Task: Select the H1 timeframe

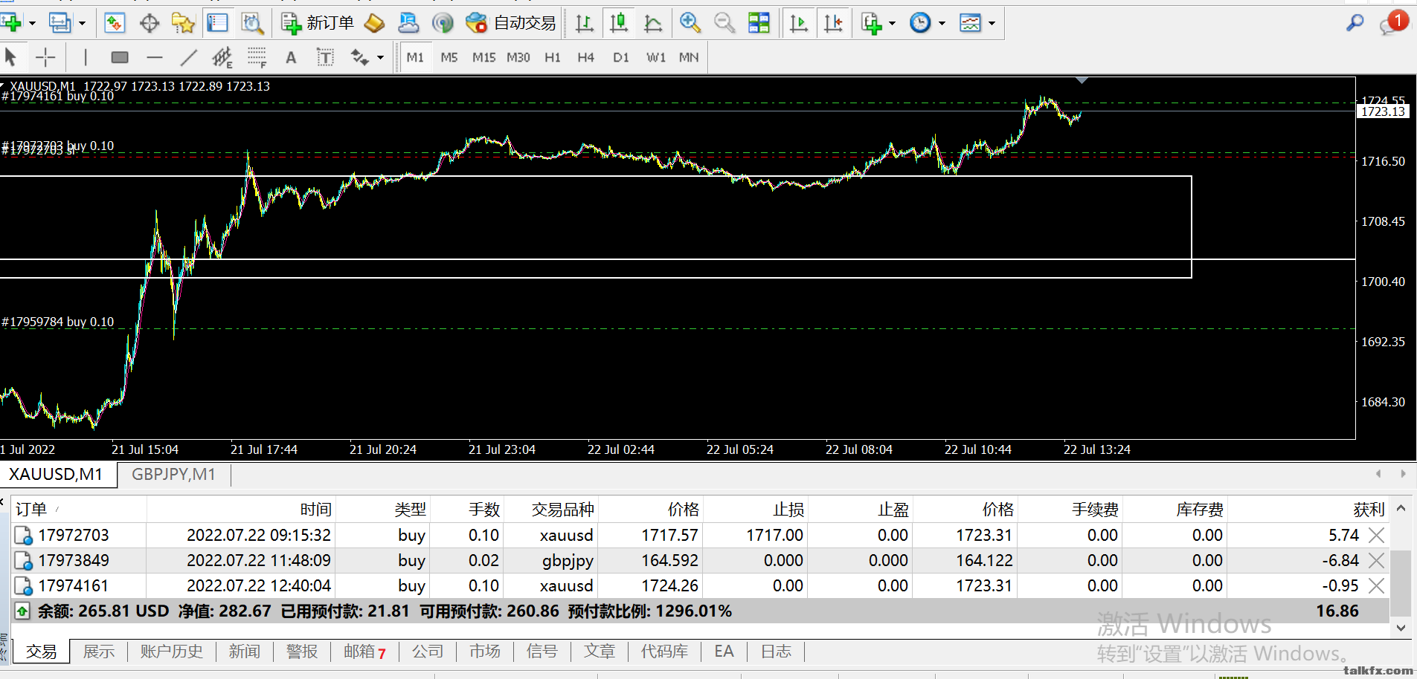Action: 553,57
